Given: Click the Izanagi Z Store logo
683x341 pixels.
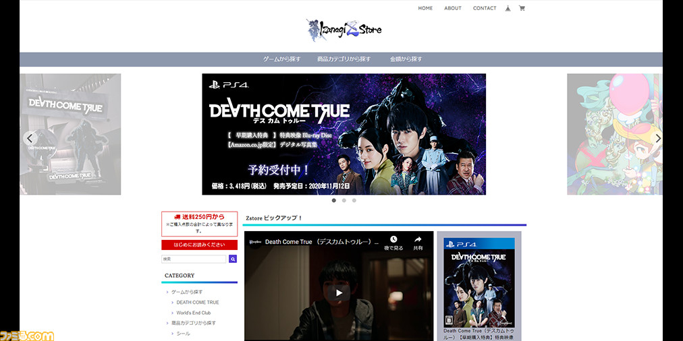Looking at the screenshot, I should (x=344, y=30).
